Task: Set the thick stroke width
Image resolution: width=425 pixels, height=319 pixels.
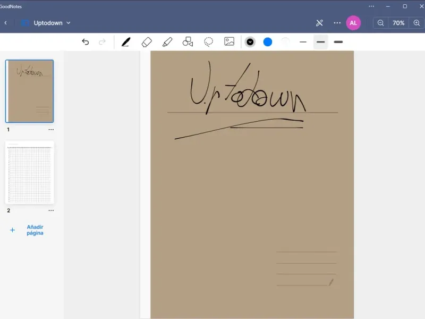Action: (338, 42)
